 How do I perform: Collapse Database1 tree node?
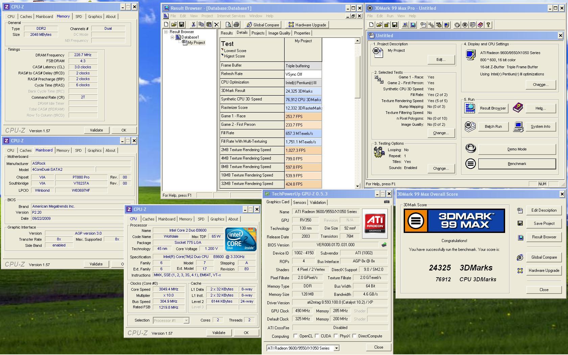pos(172,37)
